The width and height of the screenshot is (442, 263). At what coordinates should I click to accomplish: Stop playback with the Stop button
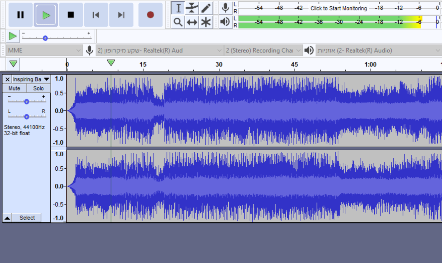71,15
